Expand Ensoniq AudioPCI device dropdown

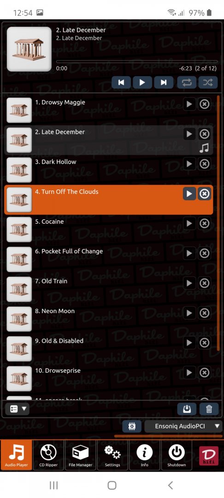(183, 426)
